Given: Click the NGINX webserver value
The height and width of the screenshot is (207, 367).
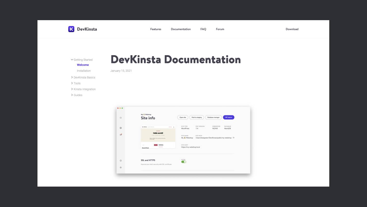Looking at the screenshot, I should 215,129.
